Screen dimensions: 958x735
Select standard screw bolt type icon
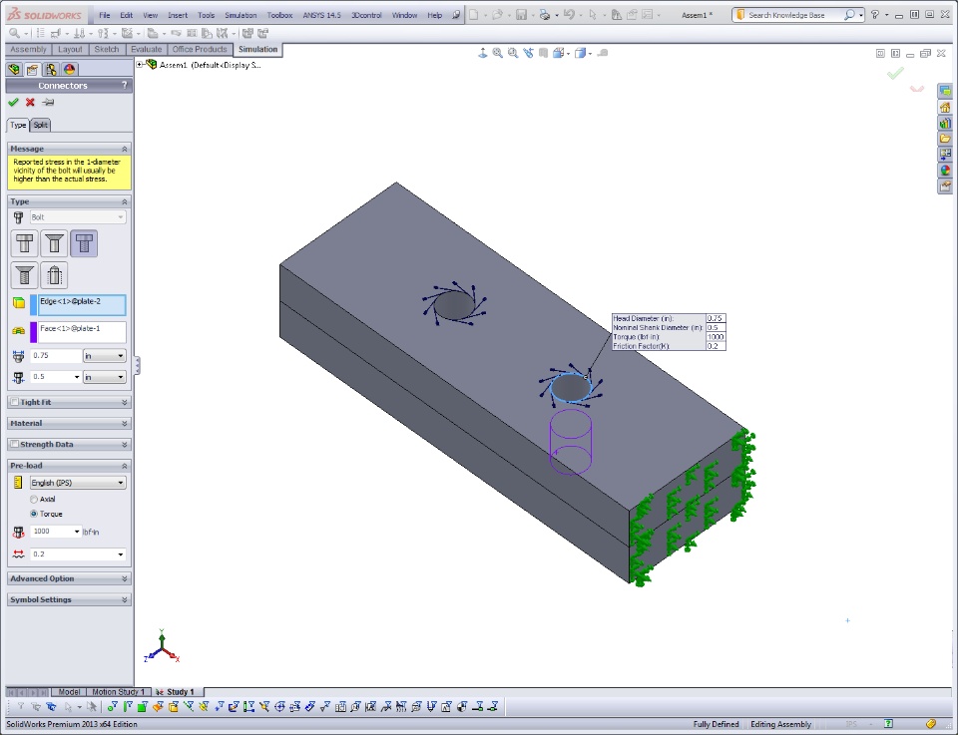(x=84, y=243)
